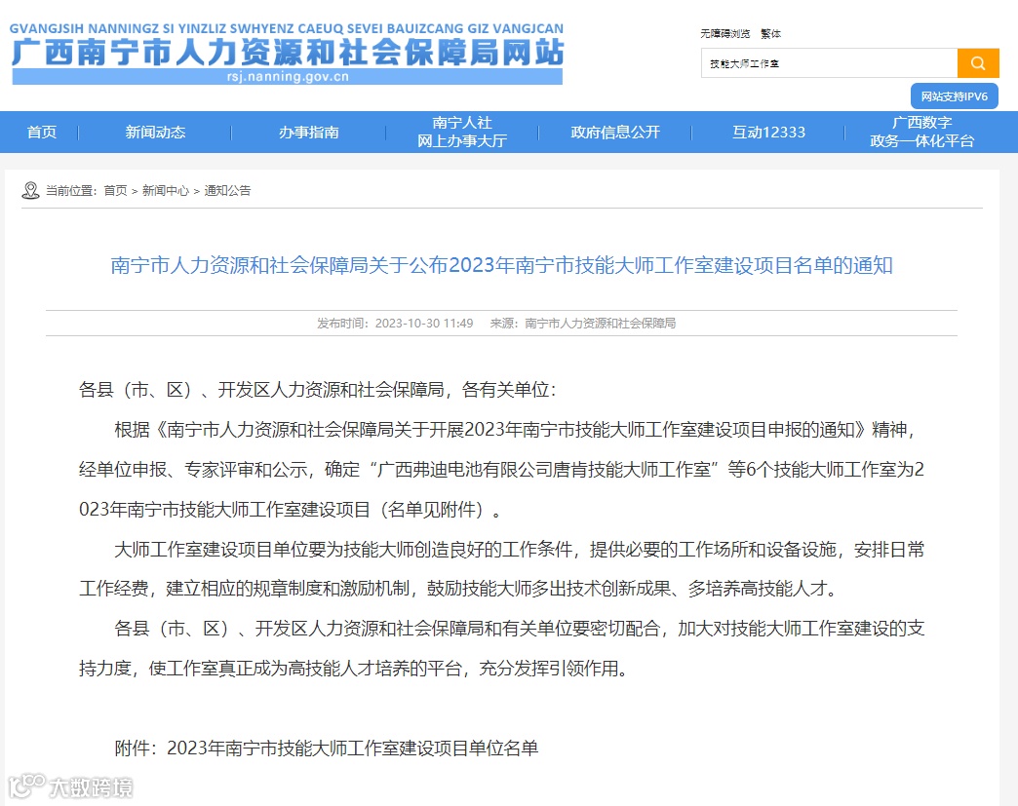Click the orange search magnifier button
The image size is (1018, 806).
click(978, 63)
